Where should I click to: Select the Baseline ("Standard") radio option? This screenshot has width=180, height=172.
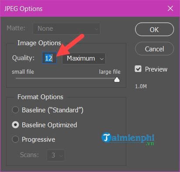click(x=15, y=110)
